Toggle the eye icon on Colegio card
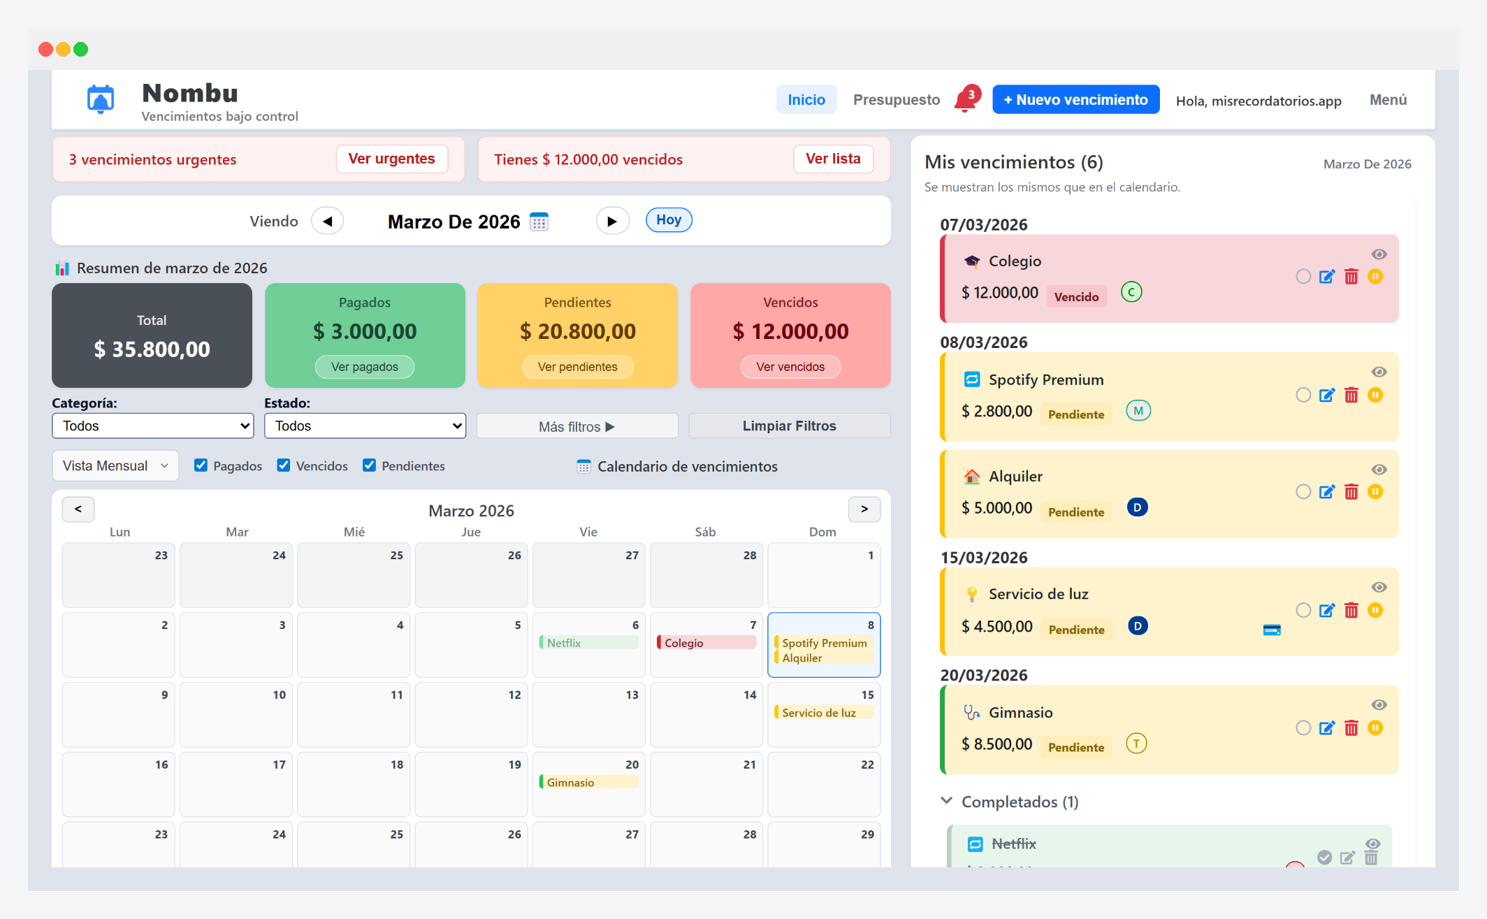Image resolution: width=1487 pixels, height=919 pixels. (x=1379, y=254)
